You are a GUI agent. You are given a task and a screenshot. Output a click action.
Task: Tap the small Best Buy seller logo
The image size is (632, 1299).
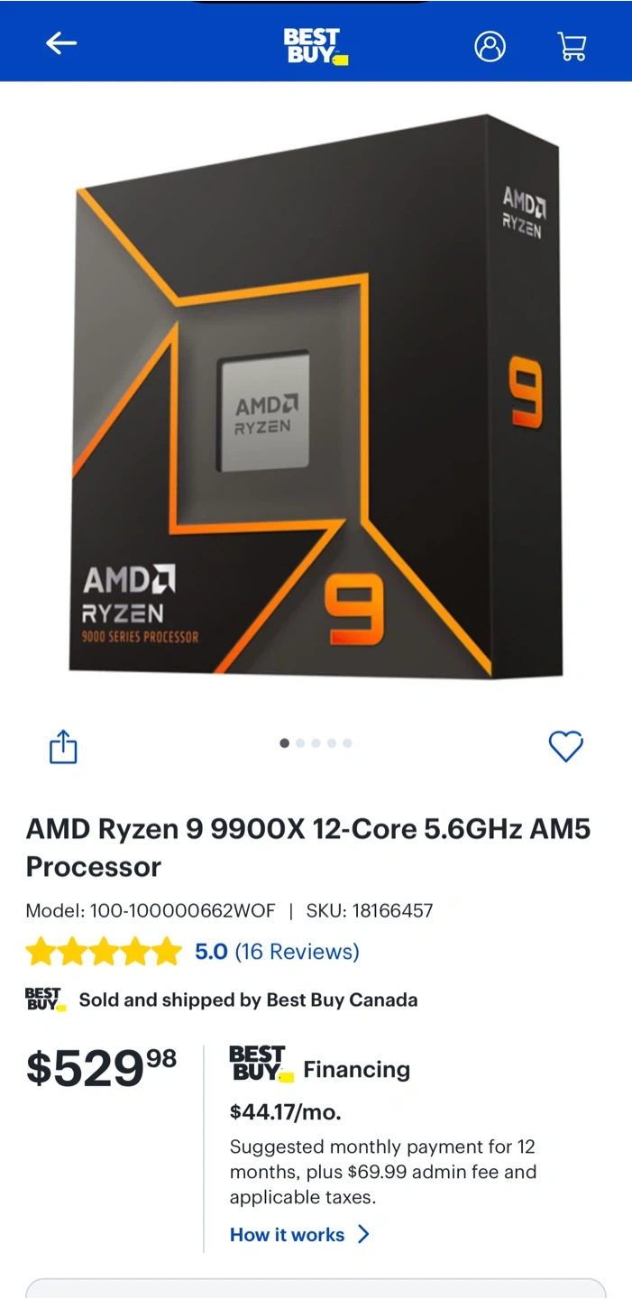tap(45, 1000)
